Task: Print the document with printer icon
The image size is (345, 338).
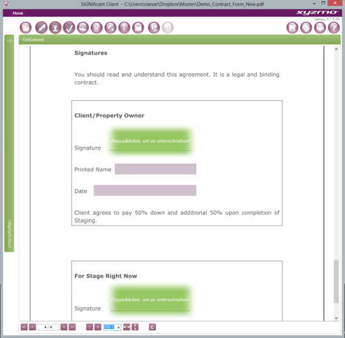Action: pos(320,27)
